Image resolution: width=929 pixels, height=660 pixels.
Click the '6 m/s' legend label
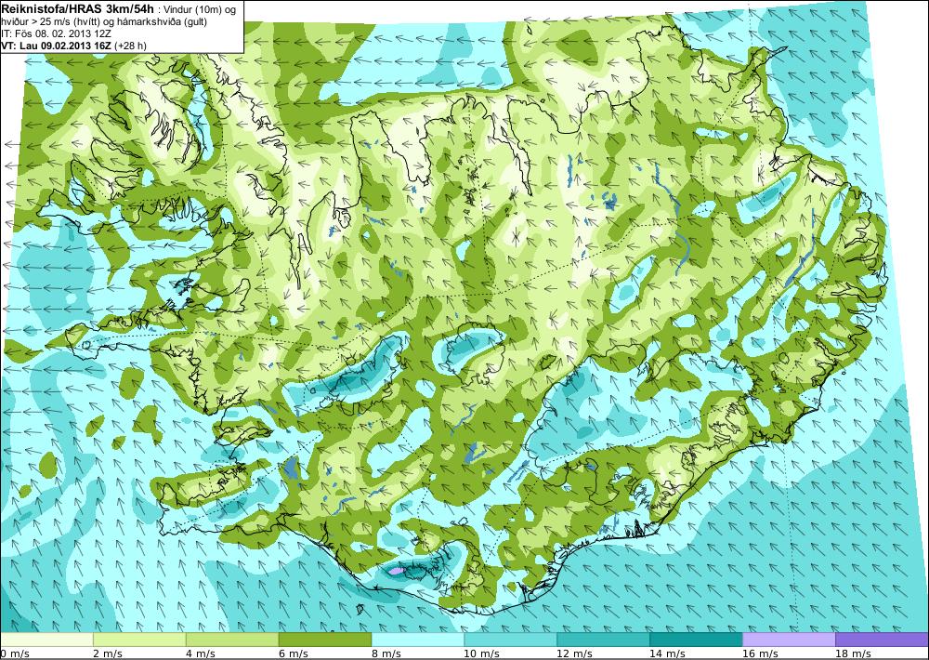pyautogui.click(x=294, y=653)
